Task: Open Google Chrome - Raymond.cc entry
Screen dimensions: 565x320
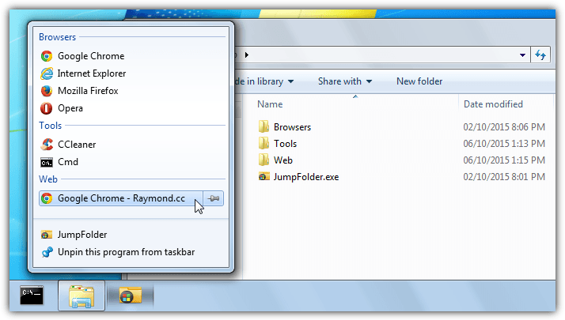Action: pos(121,198)
